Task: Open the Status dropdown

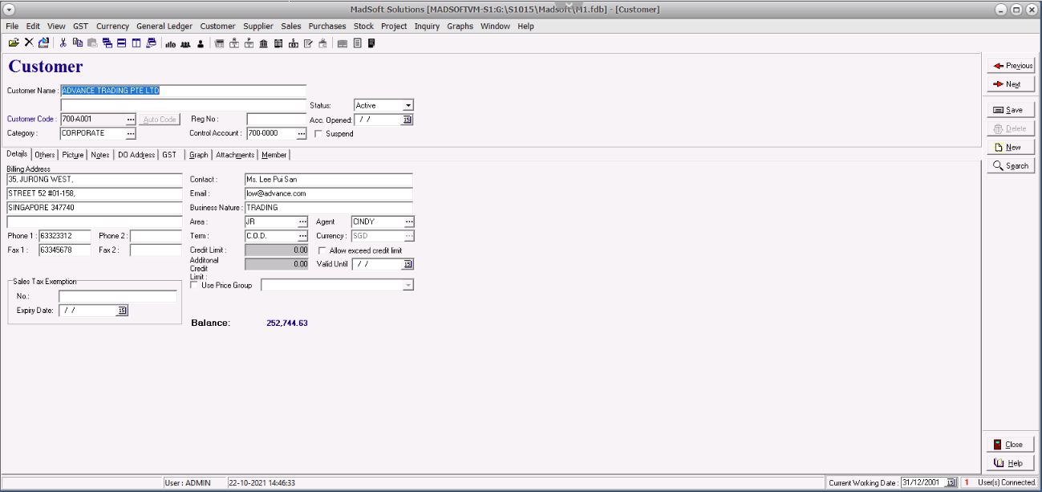Action: pyautogui.click(x=407, y=105)
